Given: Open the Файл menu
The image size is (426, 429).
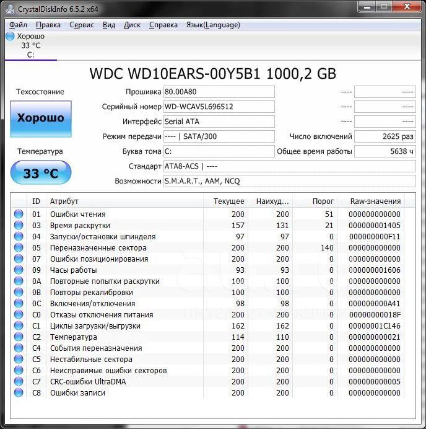Looking at the screenshot, I should (x=18, y=25).
